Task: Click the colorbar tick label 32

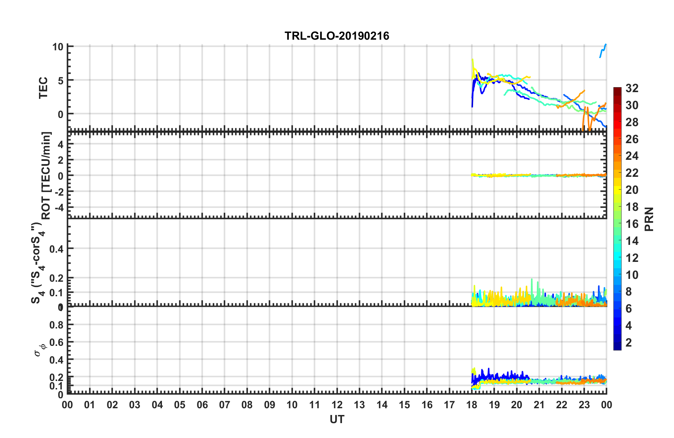Action: pos(632,88)
